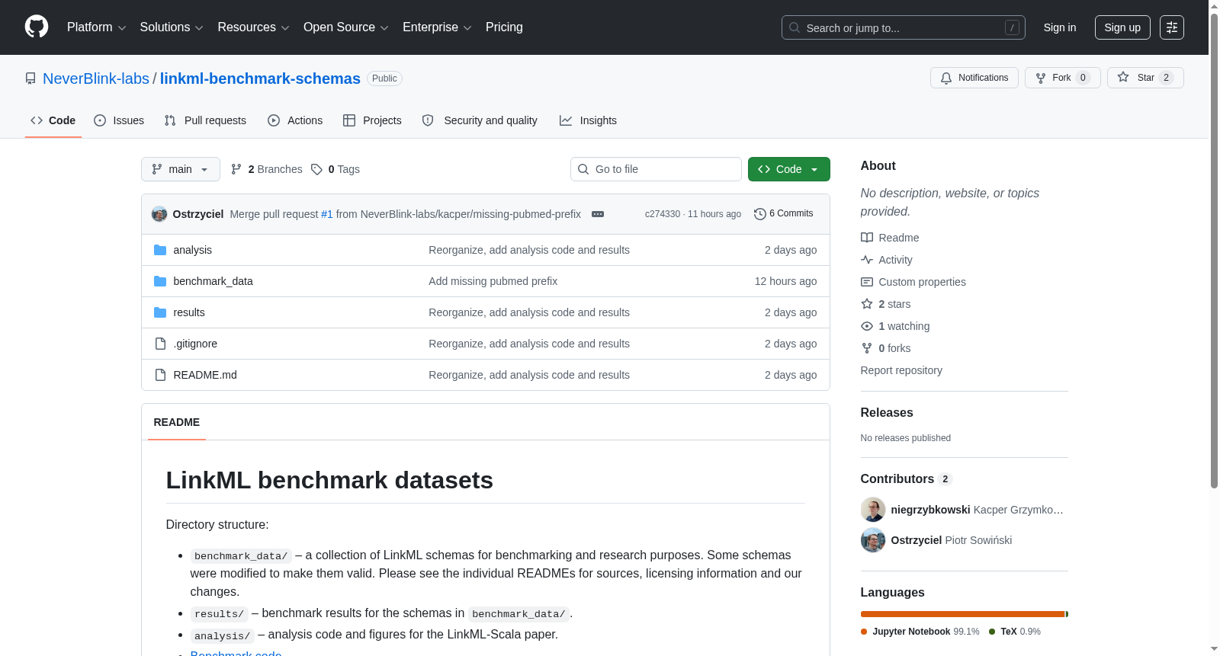Click the fork icon beside 0 forks
Viewport: 1220px width, 656px height.
(867, 348)
